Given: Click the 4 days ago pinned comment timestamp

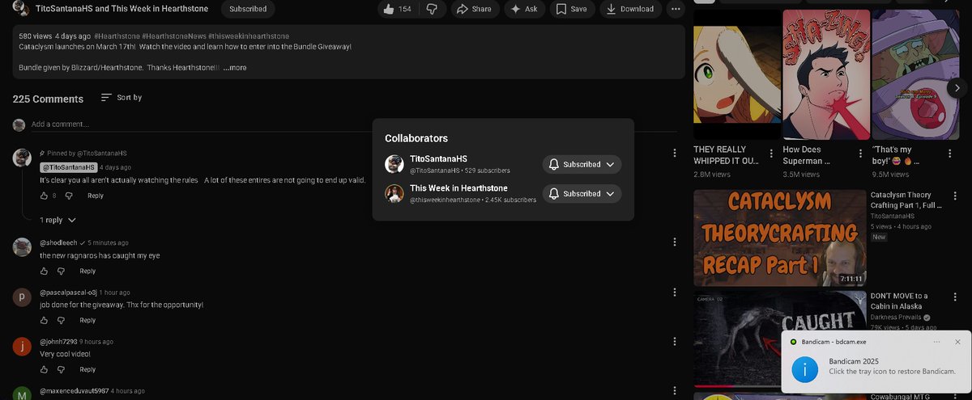Looking at the screenshot, I should click(x=115, y=167).
